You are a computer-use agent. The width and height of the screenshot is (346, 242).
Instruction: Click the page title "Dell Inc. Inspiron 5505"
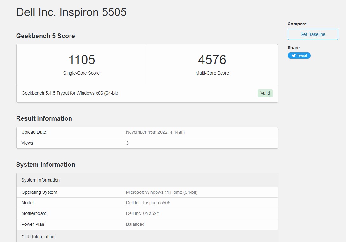click(x=71, y=12)
